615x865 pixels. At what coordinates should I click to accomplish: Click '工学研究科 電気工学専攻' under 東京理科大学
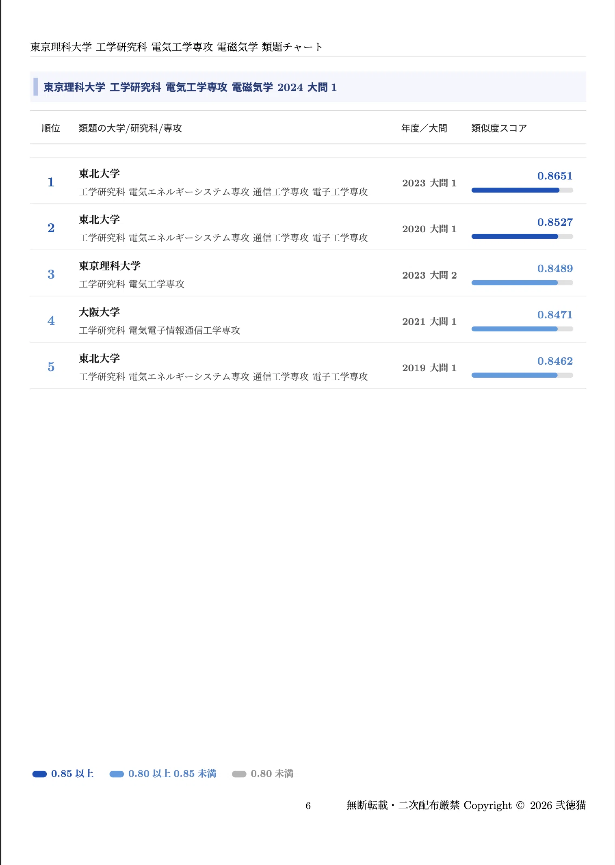coord(132,284)
